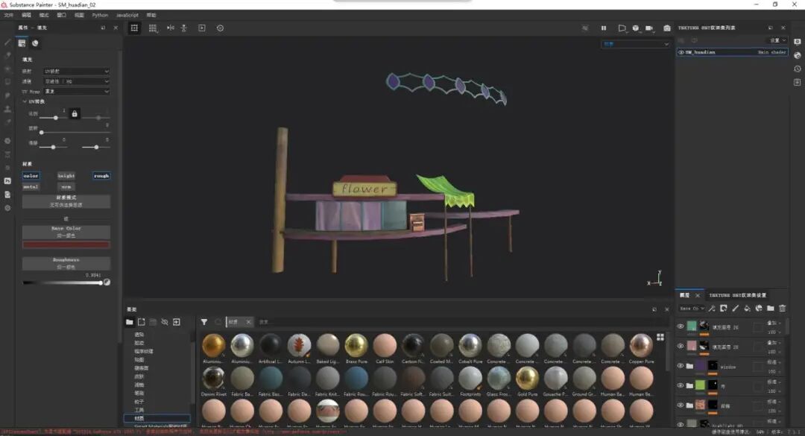Open the first menu in menu bar
Screen dimensions: 805x436
tap(9, 16)
